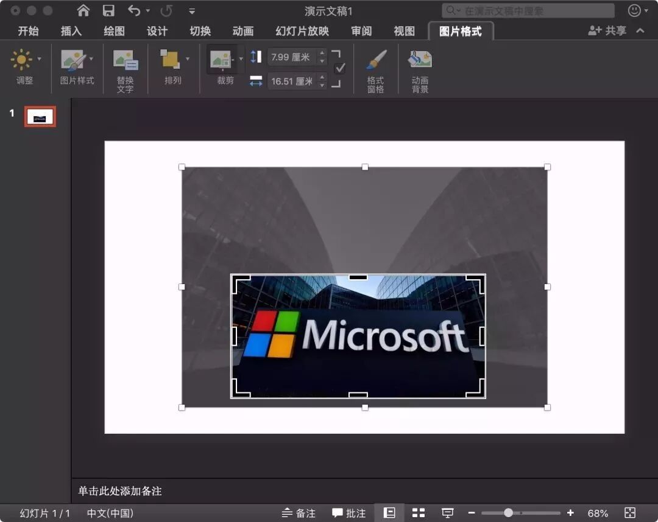
Task: Click the 替换文字 alt text icon
Action: pos(125,60)
